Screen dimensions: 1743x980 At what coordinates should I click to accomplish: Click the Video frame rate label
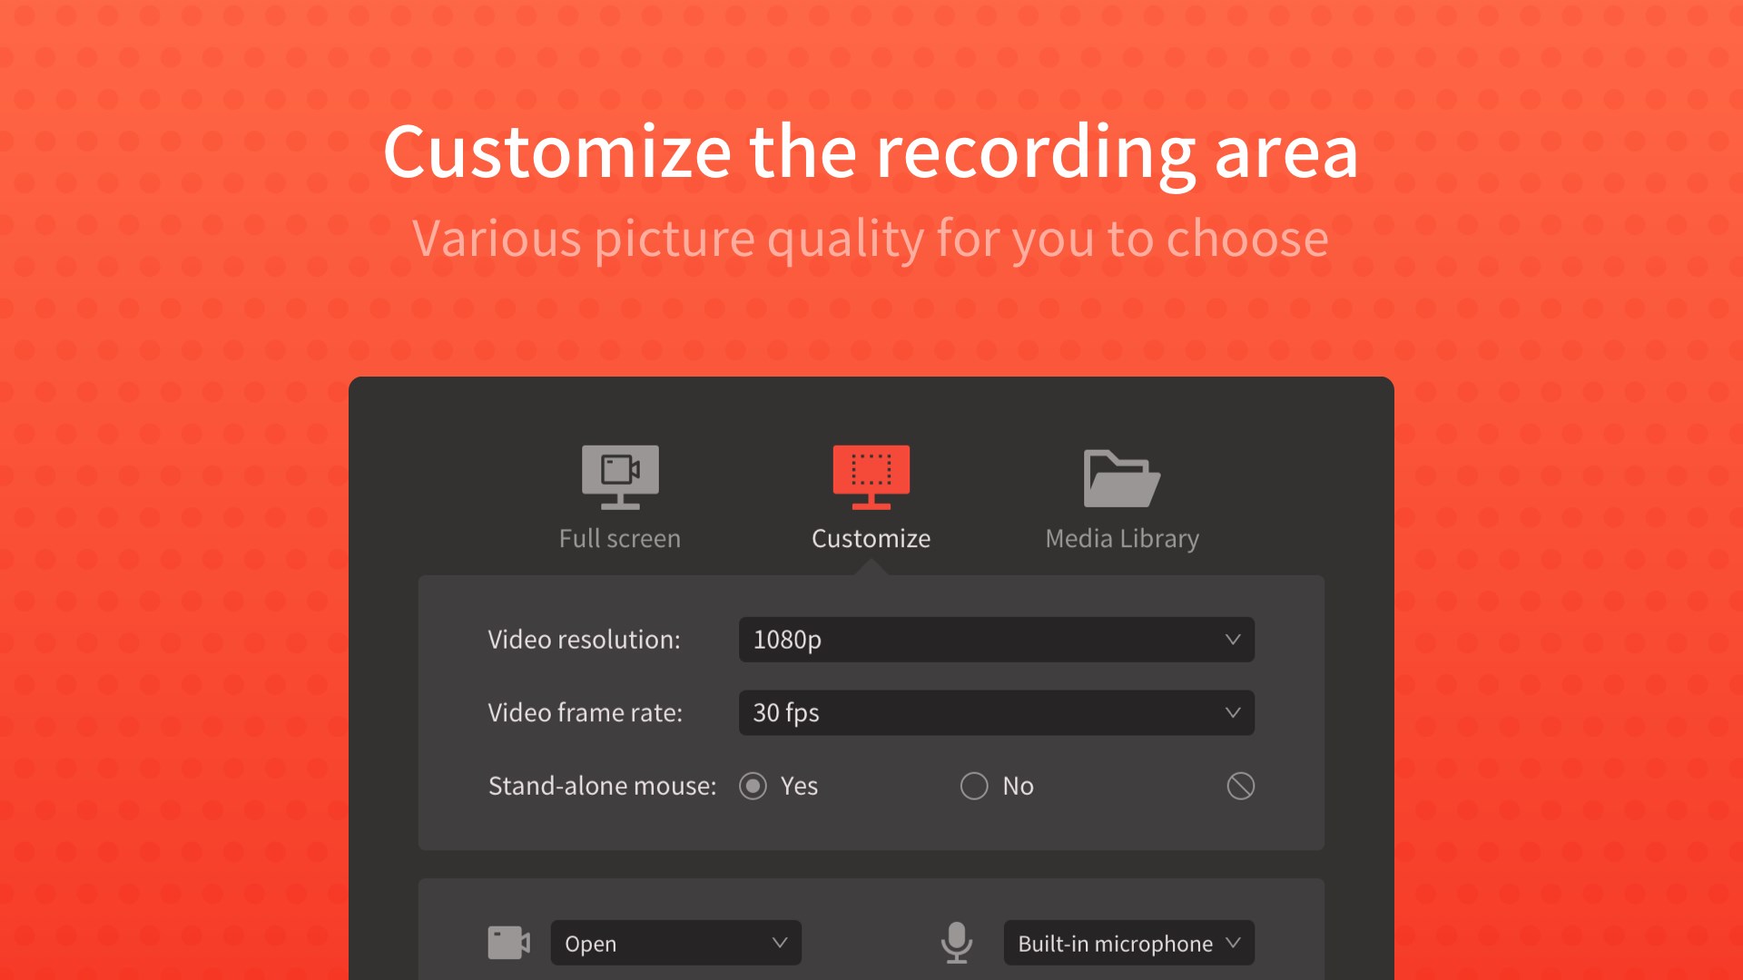tap(585, 713)
